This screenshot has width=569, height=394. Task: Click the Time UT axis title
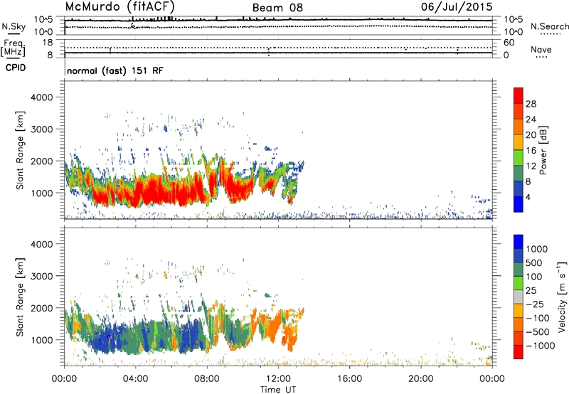tap(278, 390)
